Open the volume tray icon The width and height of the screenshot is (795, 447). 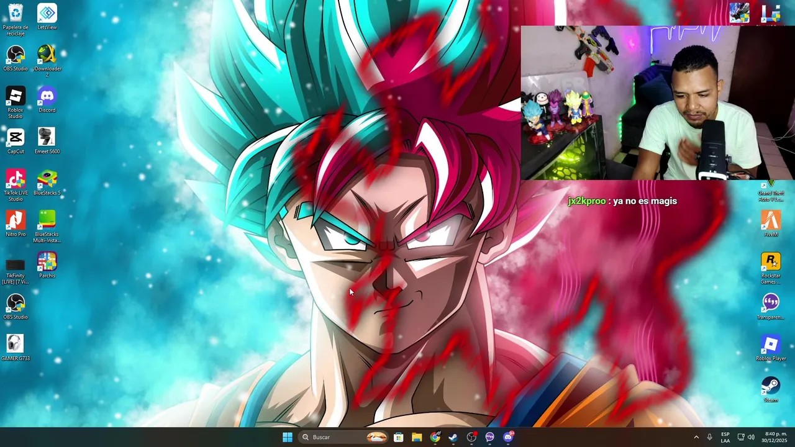751,437
